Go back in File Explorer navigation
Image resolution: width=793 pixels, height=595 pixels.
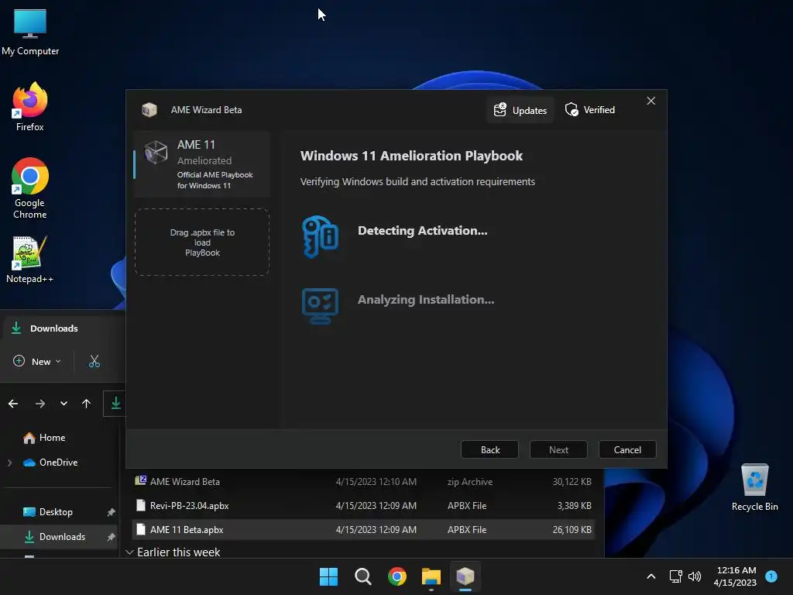point(13,403)
